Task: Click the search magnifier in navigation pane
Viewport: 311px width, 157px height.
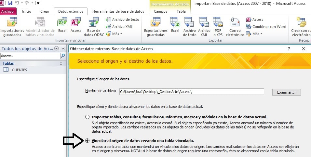Action: [63, 56]
